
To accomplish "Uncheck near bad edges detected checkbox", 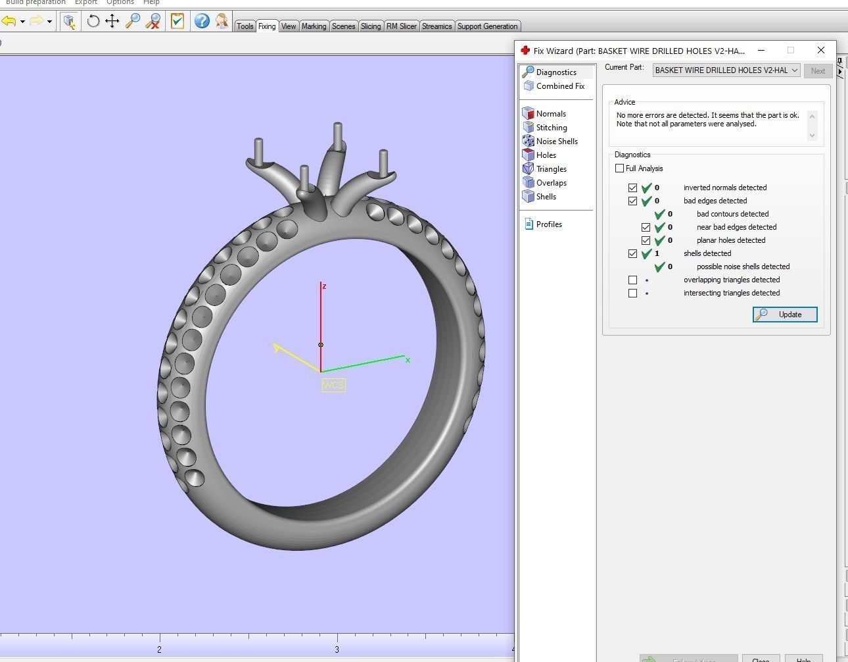I will (x=646, y=227).
